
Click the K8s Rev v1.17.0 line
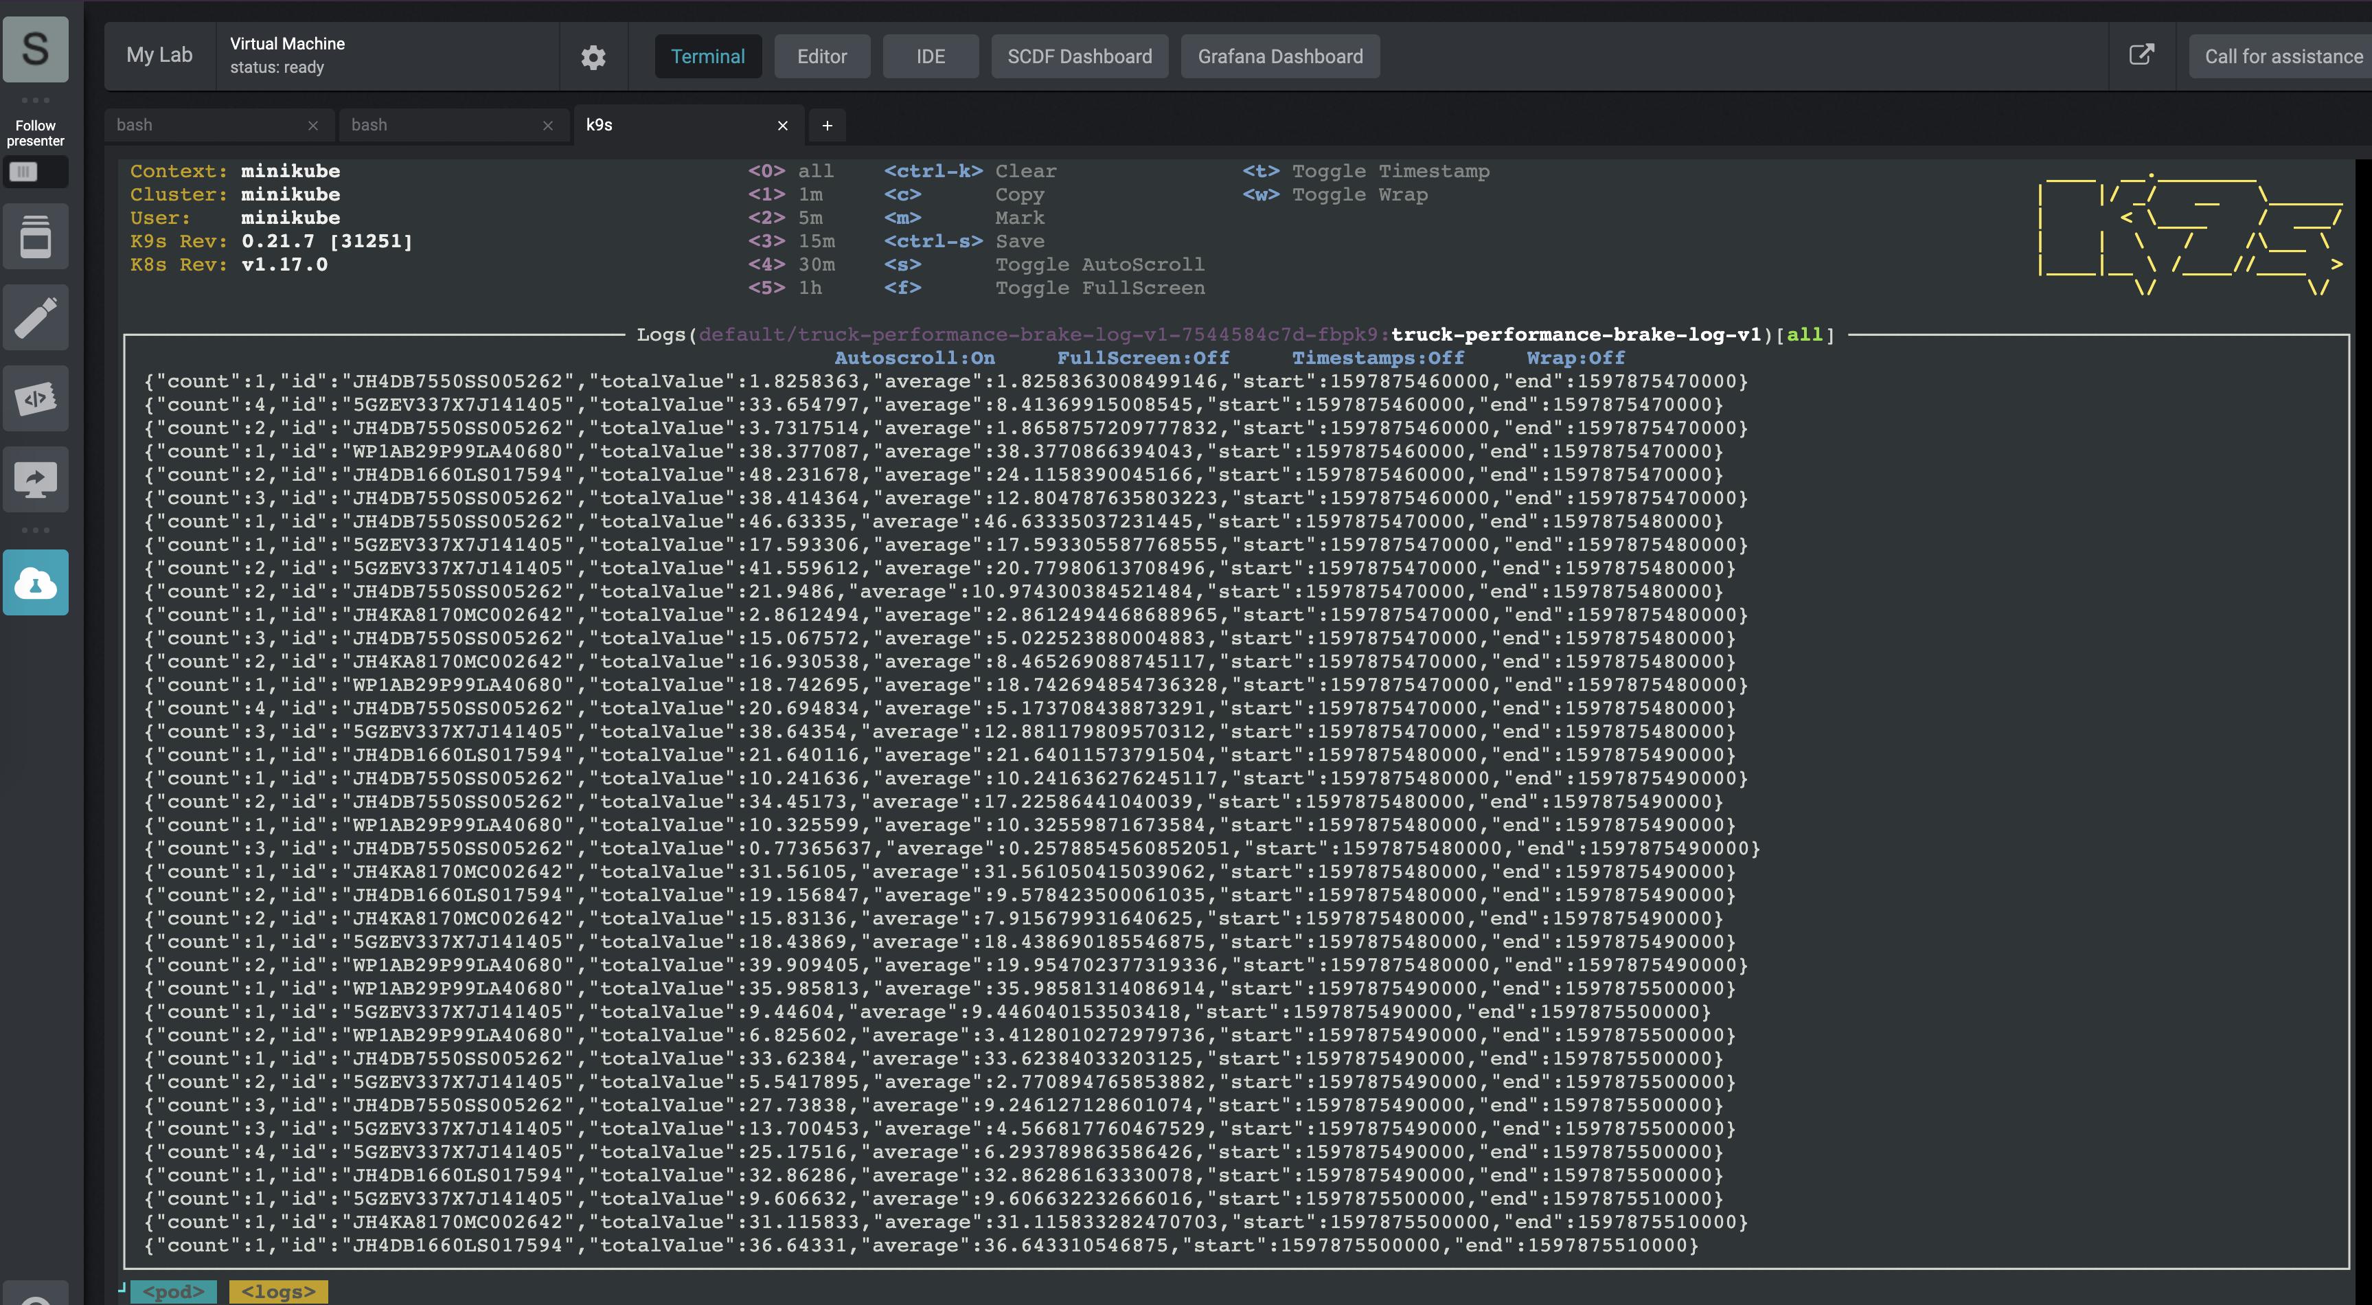pos(229,264)
